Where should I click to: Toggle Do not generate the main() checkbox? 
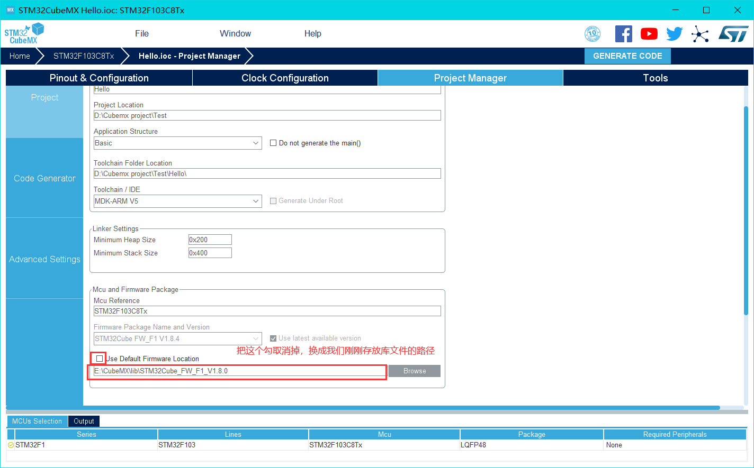273,143
